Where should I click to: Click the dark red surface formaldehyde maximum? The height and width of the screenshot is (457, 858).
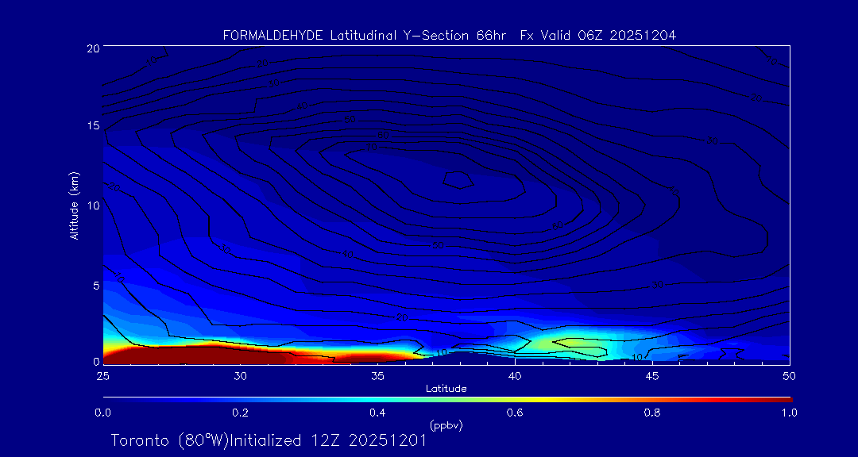pos(191,355)
